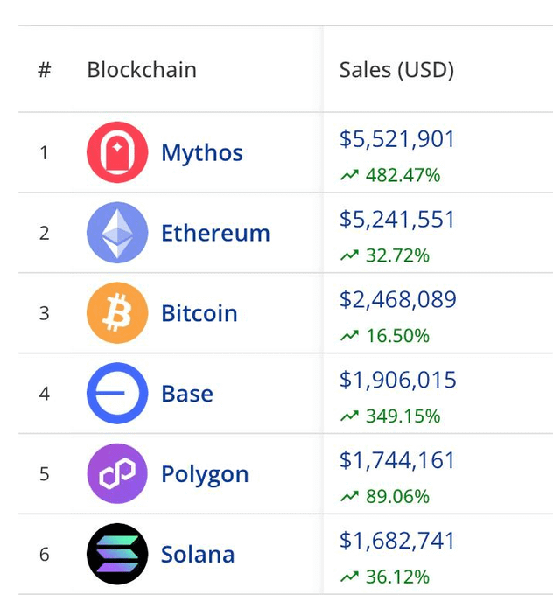Click the # rank column header

click(45, 70)
